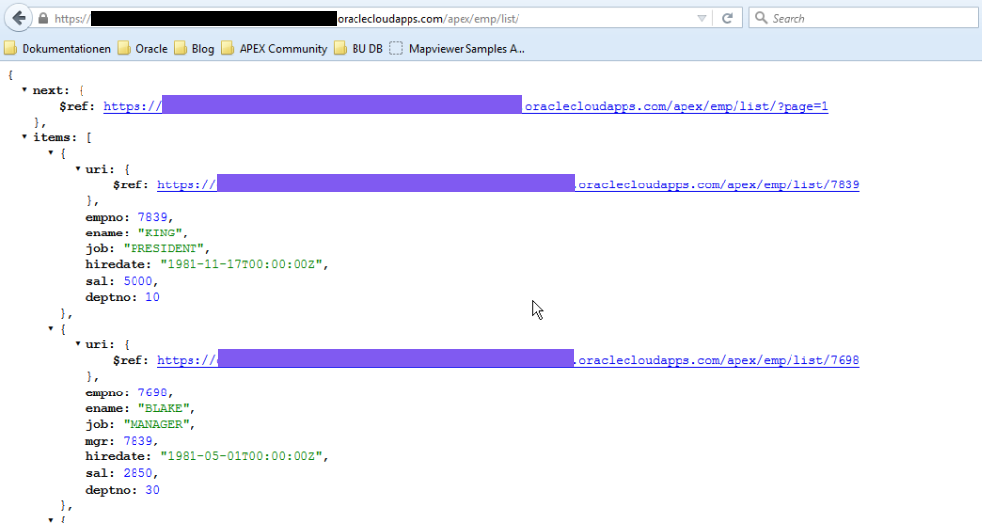Collapse the uri node of empno 7839 record
Screen dimensions: 982x523
[x=78, y=169]
